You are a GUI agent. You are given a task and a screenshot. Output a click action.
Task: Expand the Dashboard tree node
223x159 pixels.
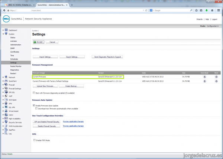3,30
